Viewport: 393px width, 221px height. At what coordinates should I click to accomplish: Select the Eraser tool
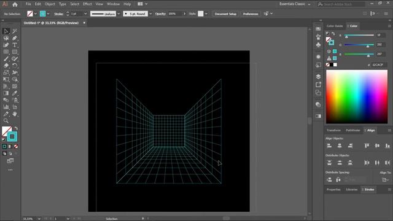6,66
